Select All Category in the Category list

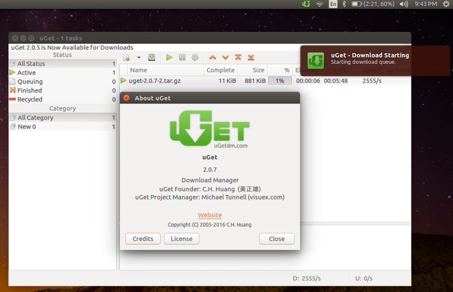pyautogui.click(x=63, y=118)
